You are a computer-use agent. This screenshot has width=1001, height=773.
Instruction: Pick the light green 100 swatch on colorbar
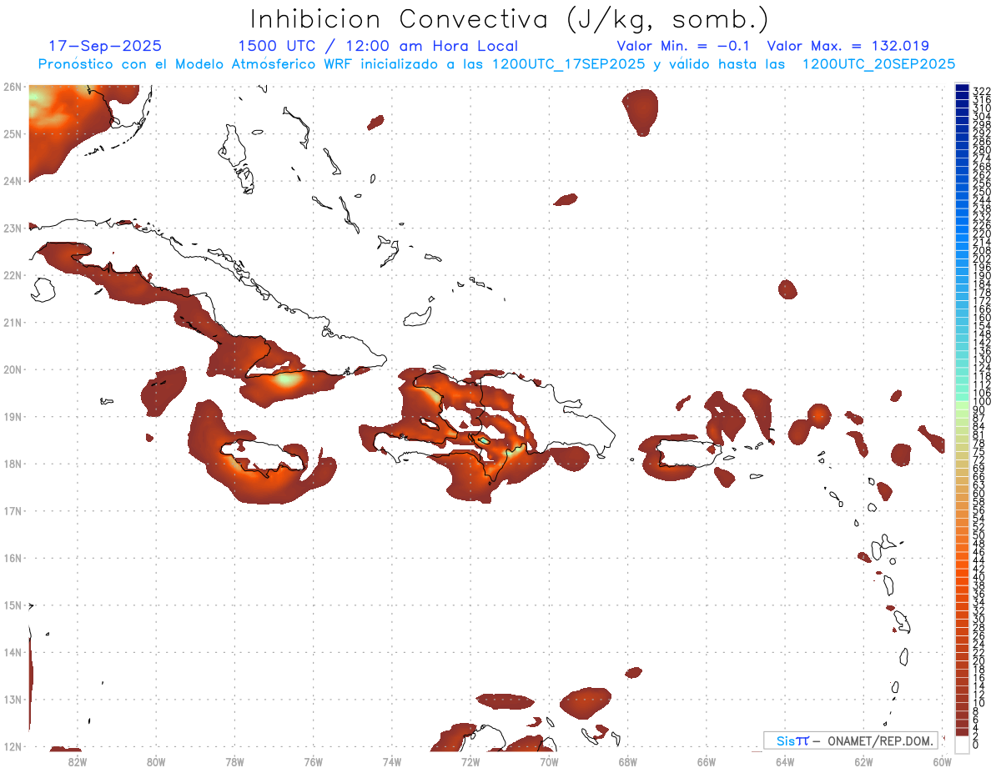click(x=962, y=402)
